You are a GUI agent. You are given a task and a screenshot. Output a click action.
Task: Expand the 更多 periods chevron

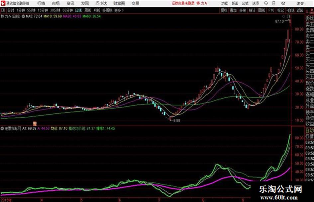coord(119,10)
